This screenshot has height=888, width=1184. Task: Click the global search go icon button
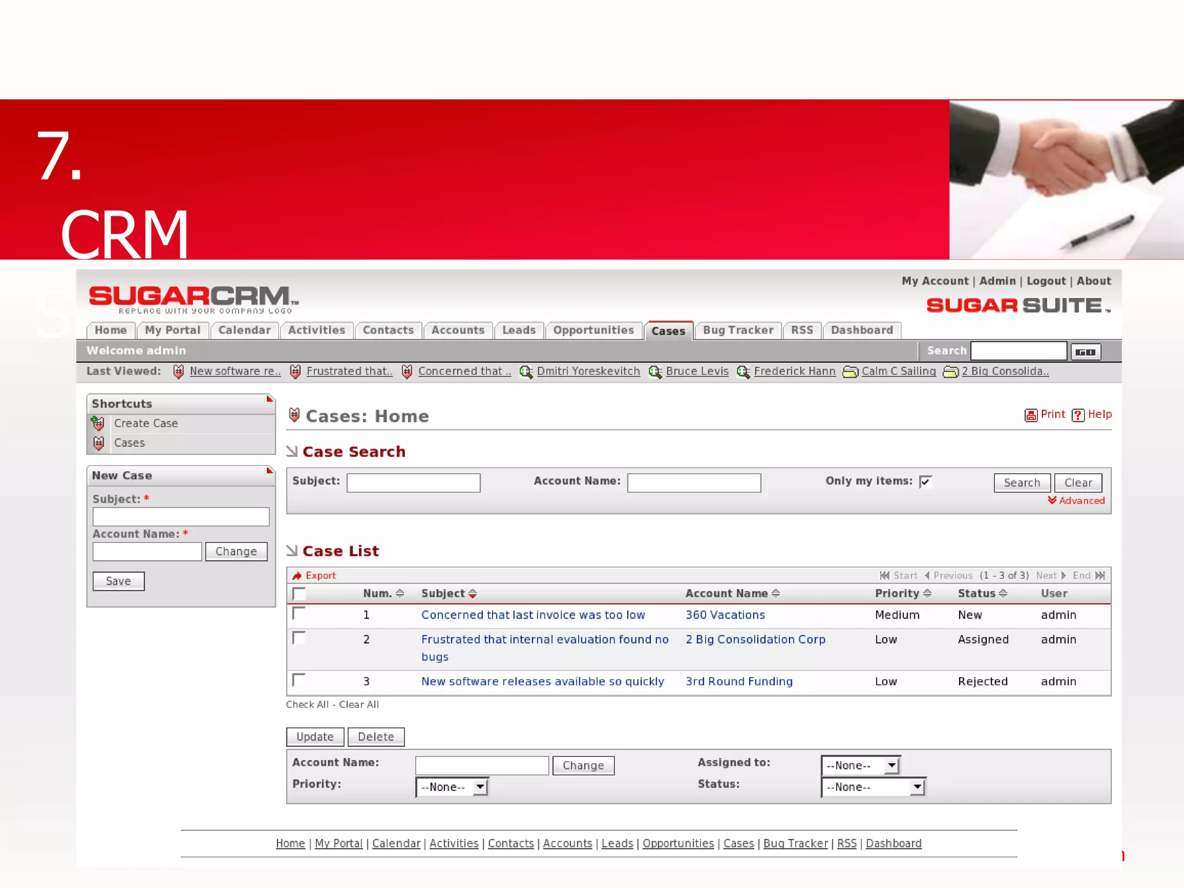pos(1085,351)
